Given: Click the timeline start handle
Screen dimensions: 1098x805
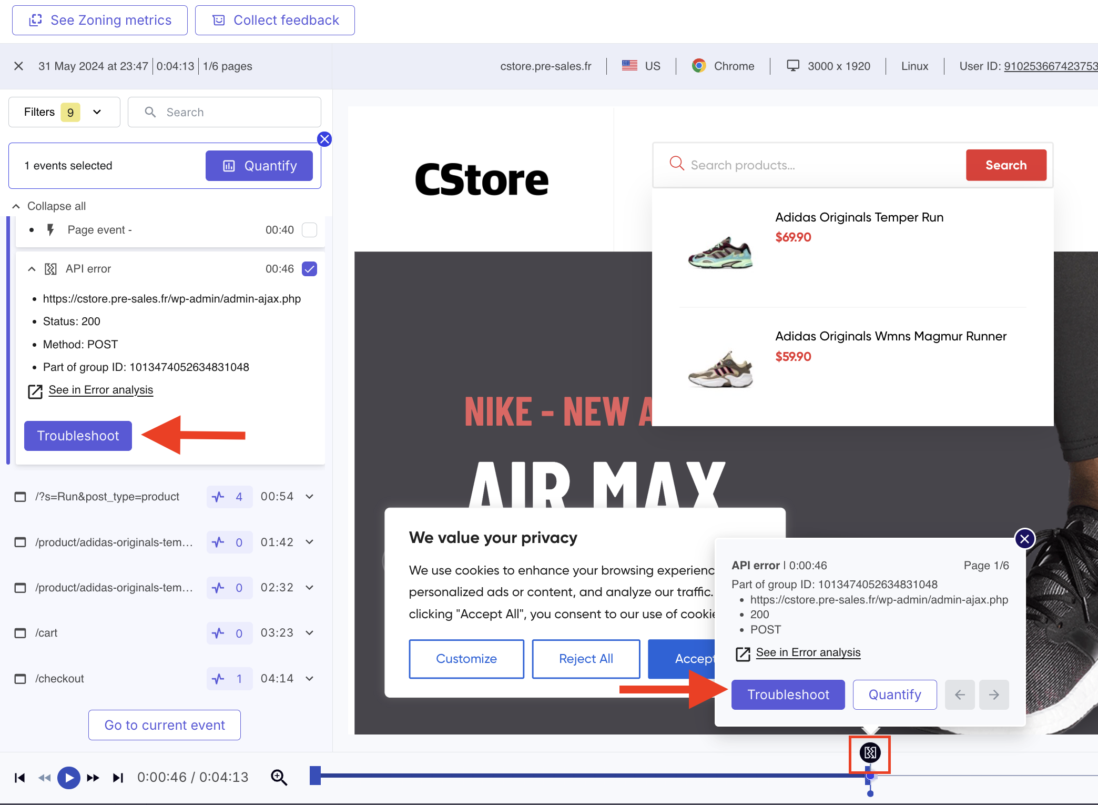Looking at the screenshot, I should tap(315, 776).
